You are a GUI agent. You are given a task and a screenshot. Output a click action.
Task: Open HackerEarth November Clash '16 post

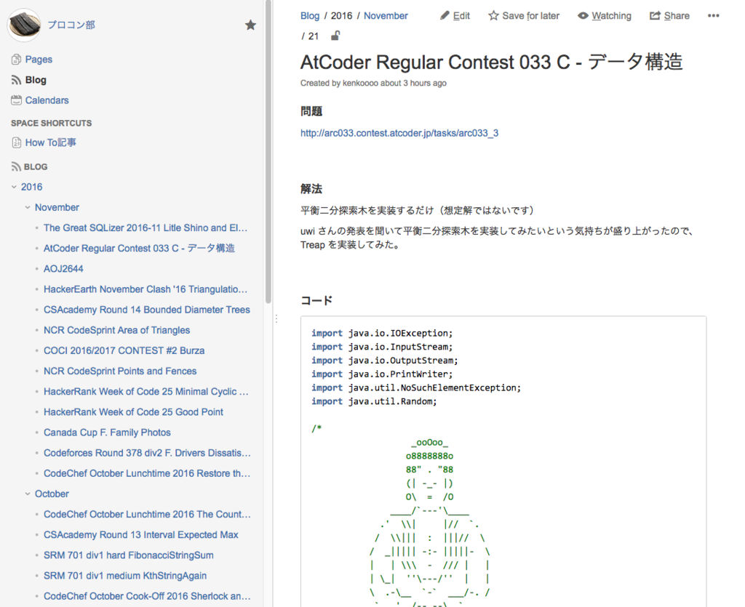click(x=146, y=289)
